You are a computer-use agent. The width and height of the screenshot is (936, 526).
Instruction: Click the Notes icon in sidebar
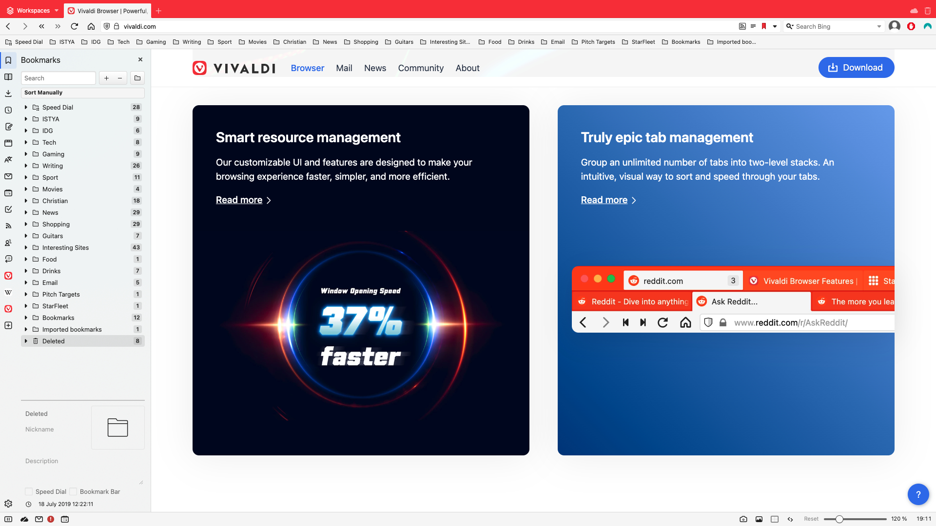[x=8, y=126]
